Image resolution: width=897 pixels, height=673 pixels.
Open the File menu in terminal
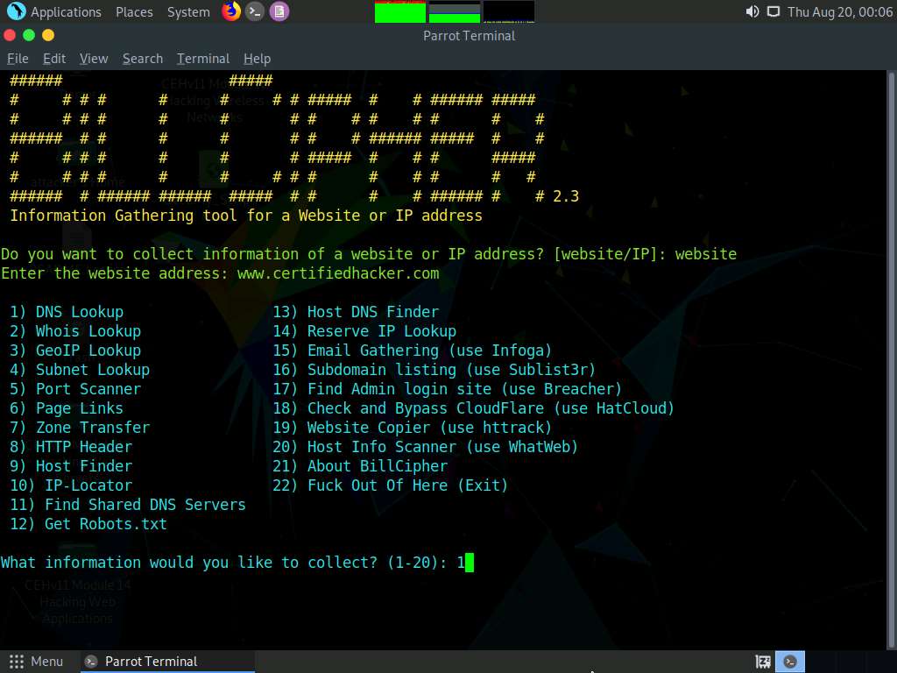(18, 59)
